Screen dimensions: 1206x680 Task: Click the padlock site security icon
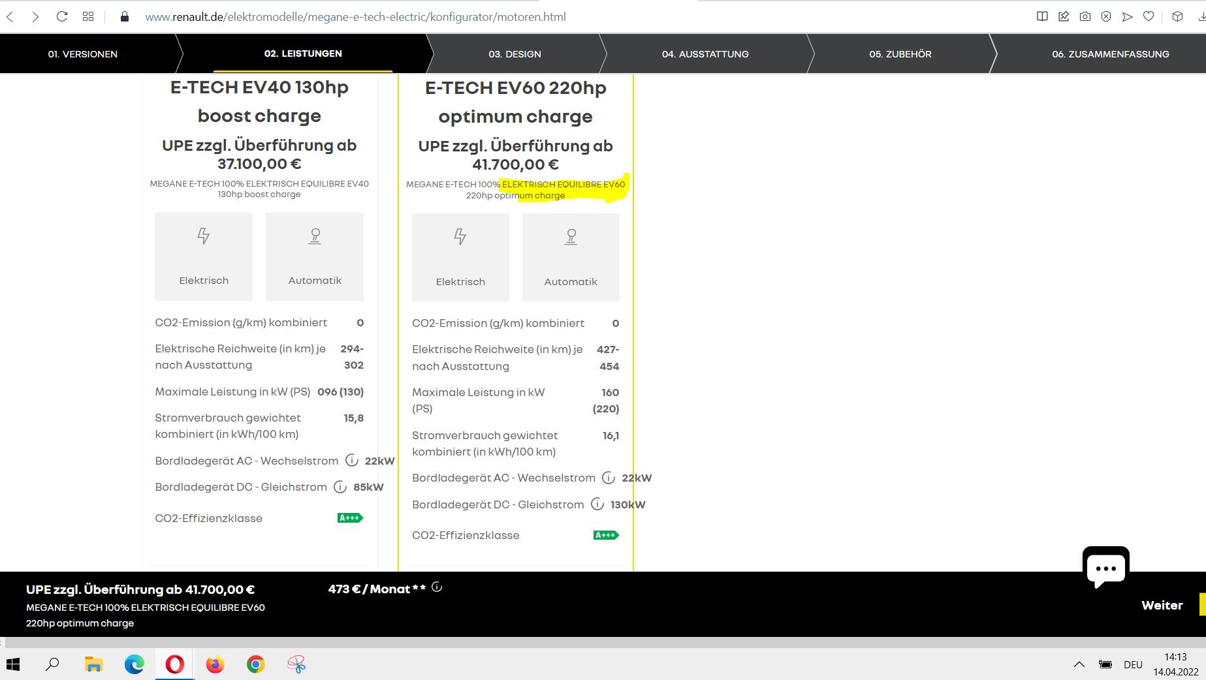coord(125,17)
